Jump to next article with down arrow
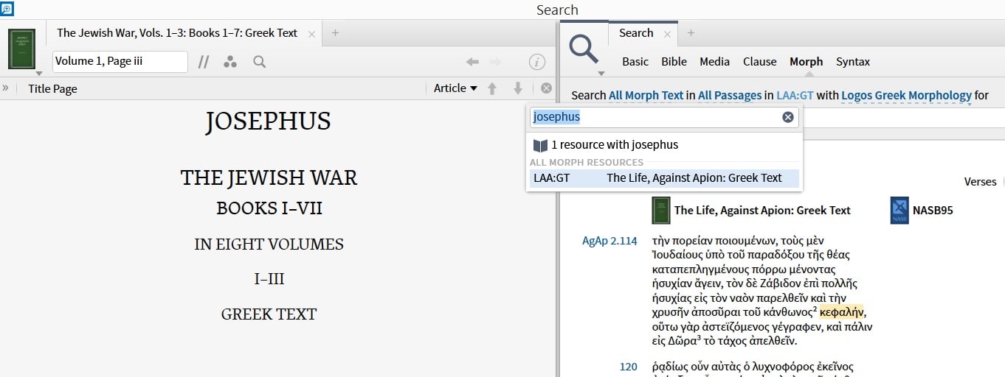The height and width of the screenshot is (377, 1005). click(518, 88)
